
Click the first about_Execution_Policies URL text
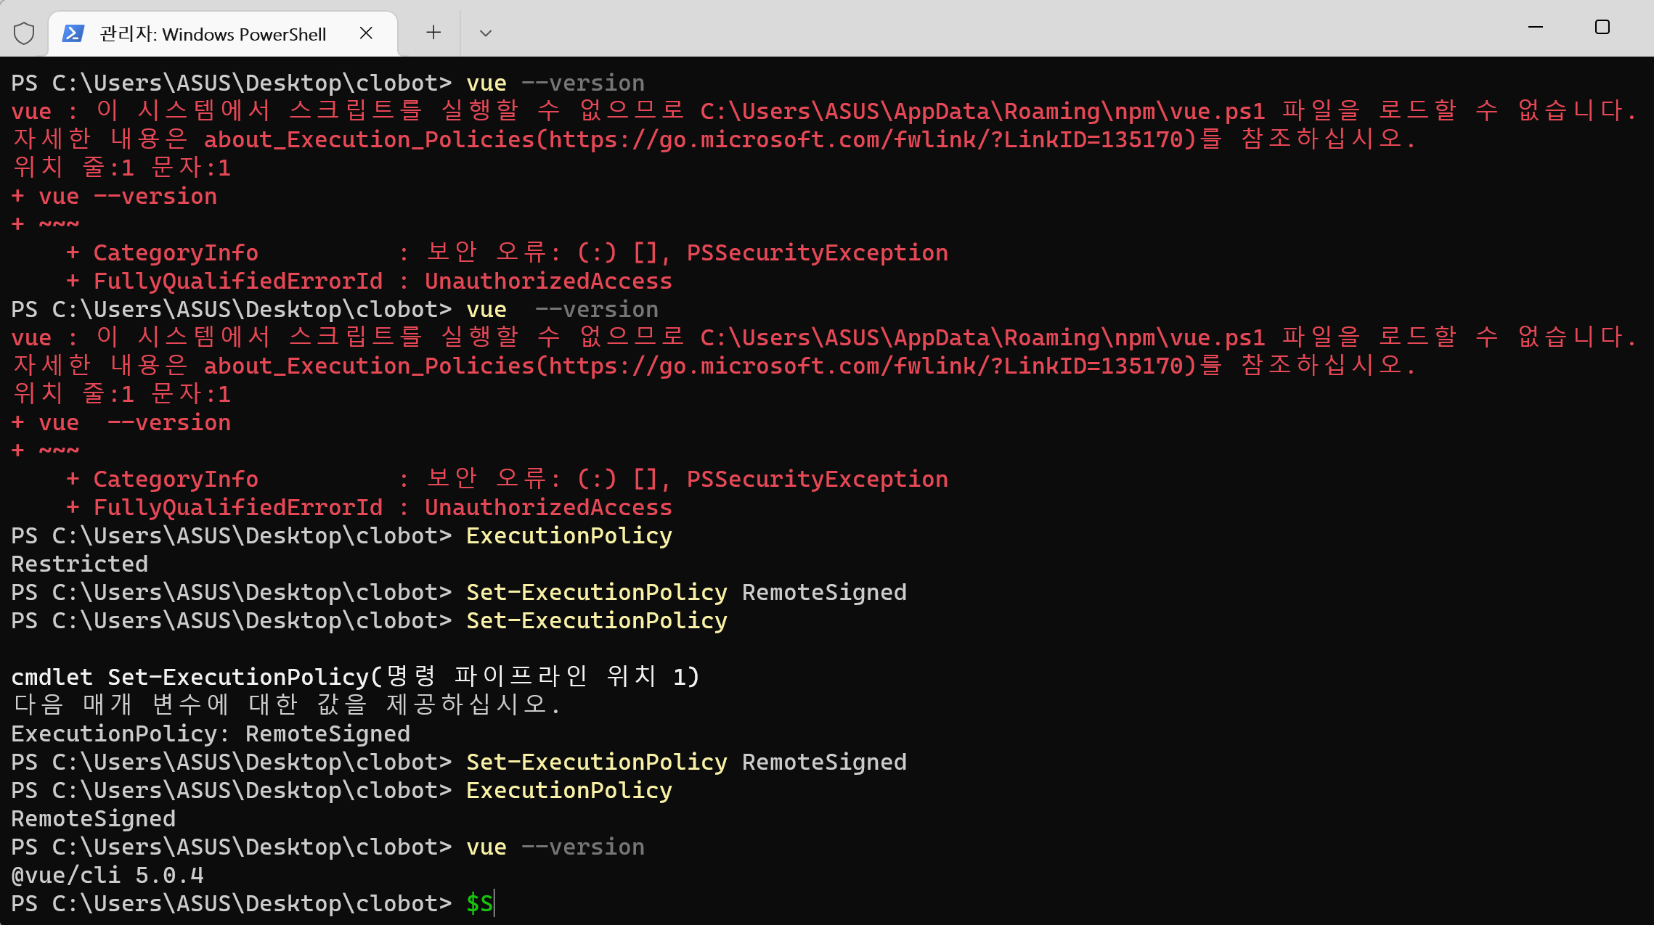tap(700, 139)
